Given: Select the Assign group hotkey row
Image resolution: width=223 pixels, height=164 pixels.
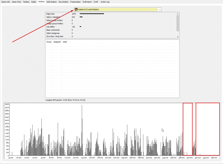Looking at the screenshot, I should coord(111,24).
